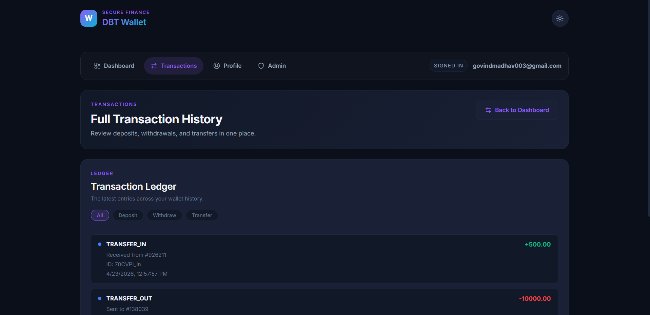The image size is (650, 315).
Task: Toggle the light/dark theme sun button
Action: 560,18
